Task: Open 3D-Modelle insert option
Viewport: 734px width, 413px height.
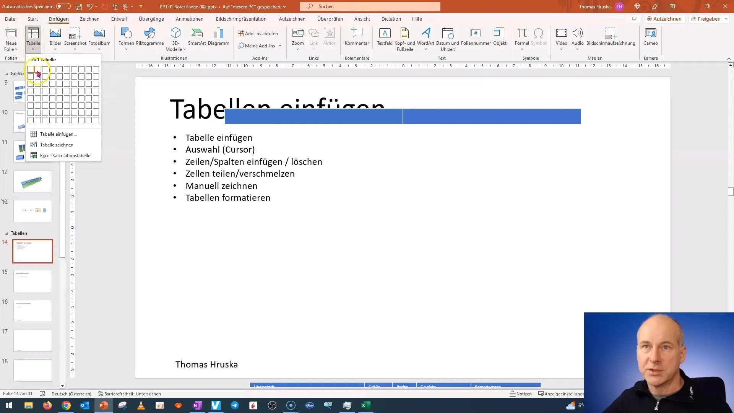Action: (175, 39)
